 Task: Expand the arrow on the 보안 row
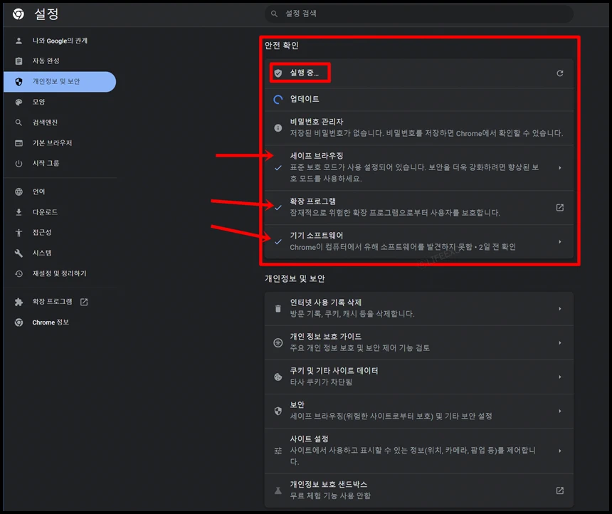point(560,411)
